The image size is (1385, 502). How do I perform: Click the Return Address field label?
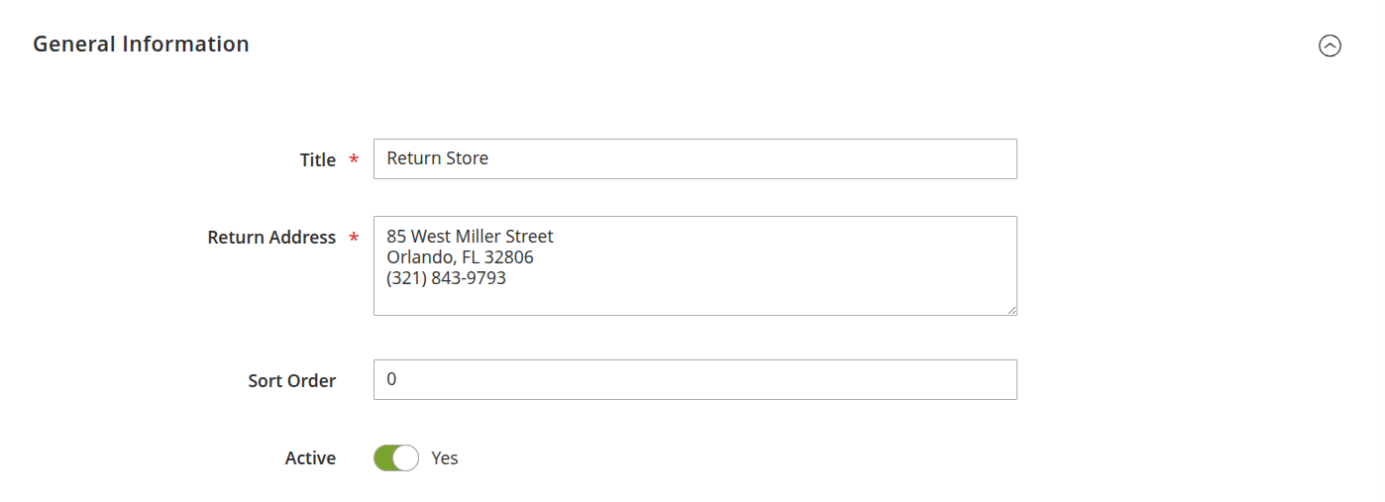[x=271, y=238]
